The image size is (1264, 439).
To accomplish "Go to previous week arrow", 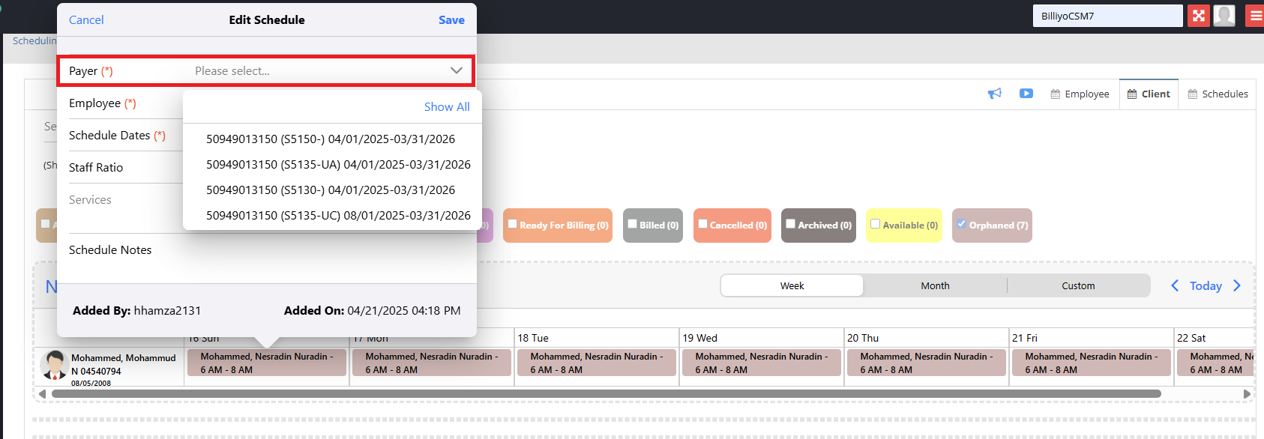I will [x=1175, y=285].
